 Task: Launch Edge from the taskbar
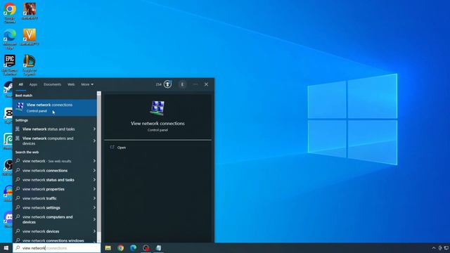tap(133, 248)
